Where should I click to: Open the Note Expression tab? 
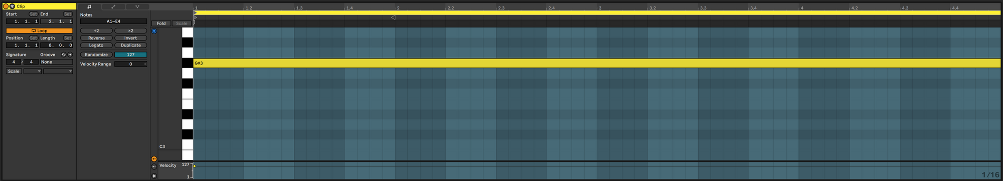[137, 7]
